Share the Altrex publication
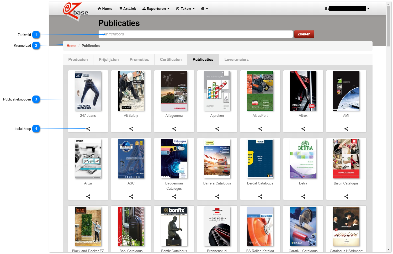 (x=303, y=129)
